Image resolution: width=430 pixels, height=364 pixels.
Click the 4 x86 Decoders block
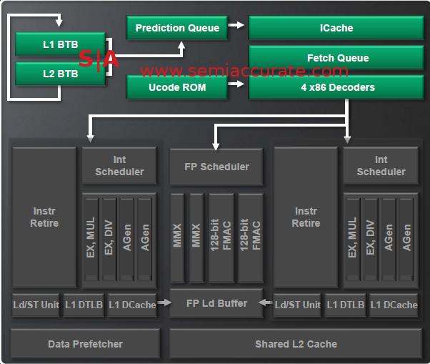pos(336,87)
